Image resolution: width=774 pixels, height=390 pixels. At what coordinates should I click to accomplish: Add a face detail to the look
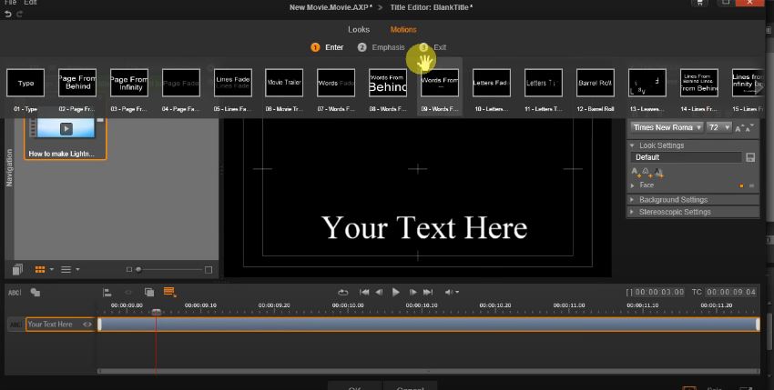pos(636,172)
